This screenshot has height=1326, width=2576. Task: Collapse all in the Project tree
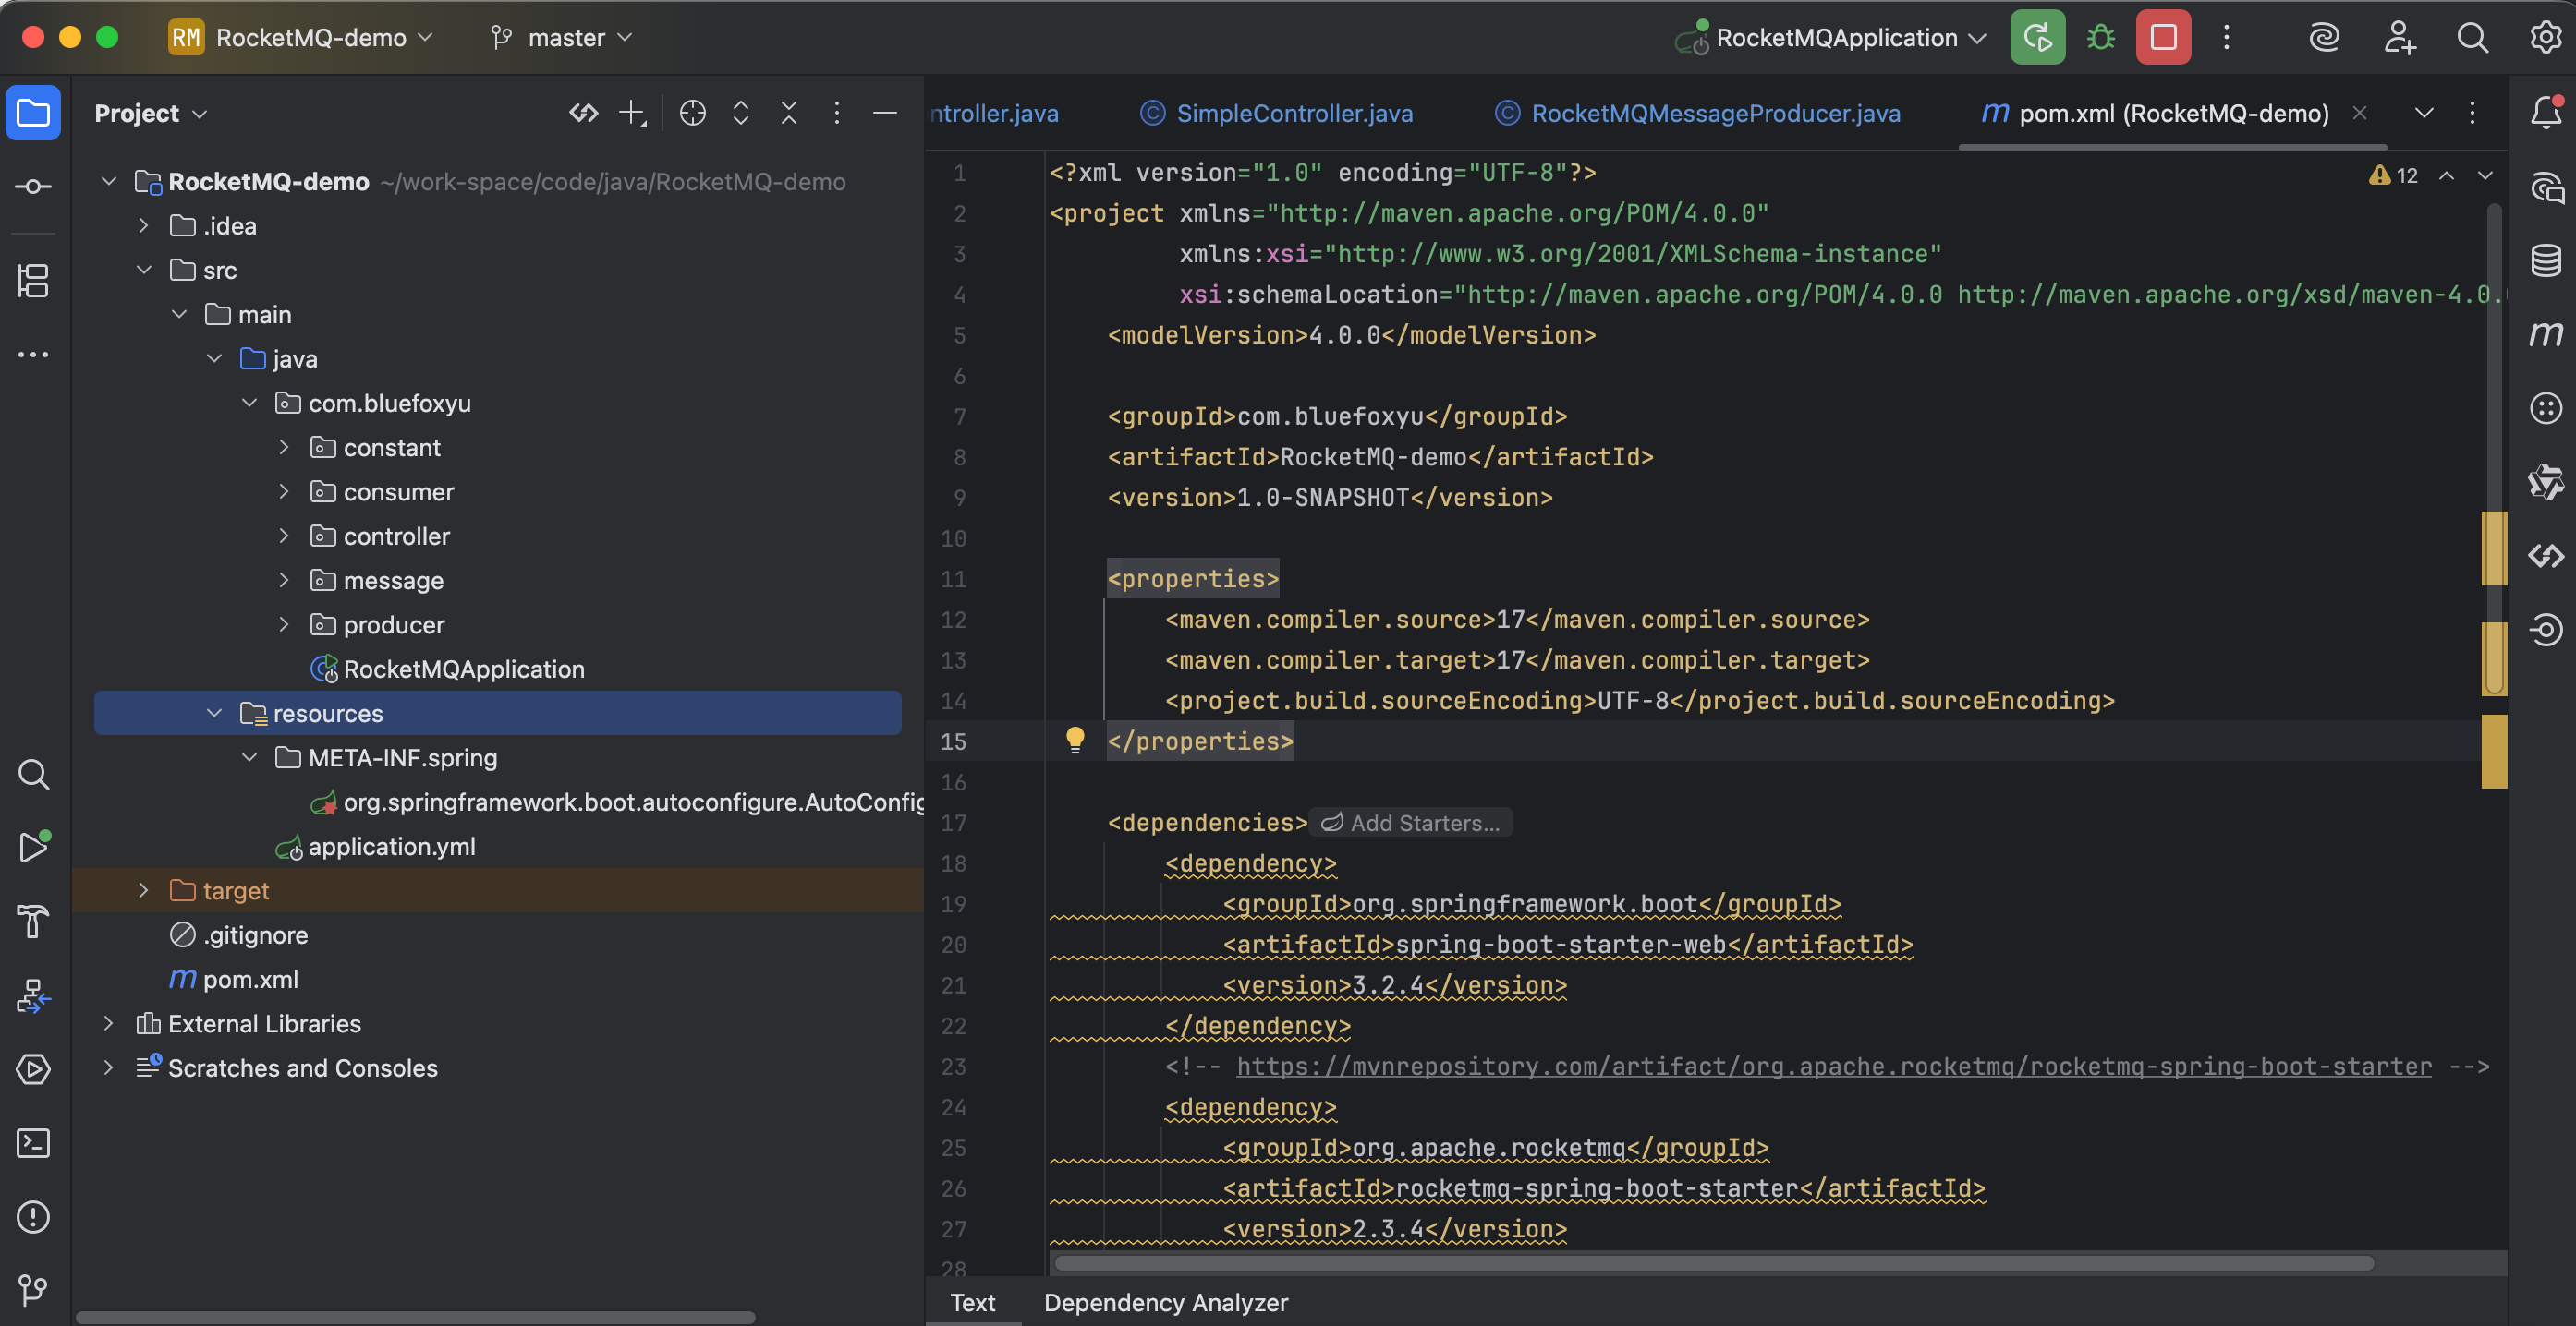pyautogui.click(x=788, y=113)
